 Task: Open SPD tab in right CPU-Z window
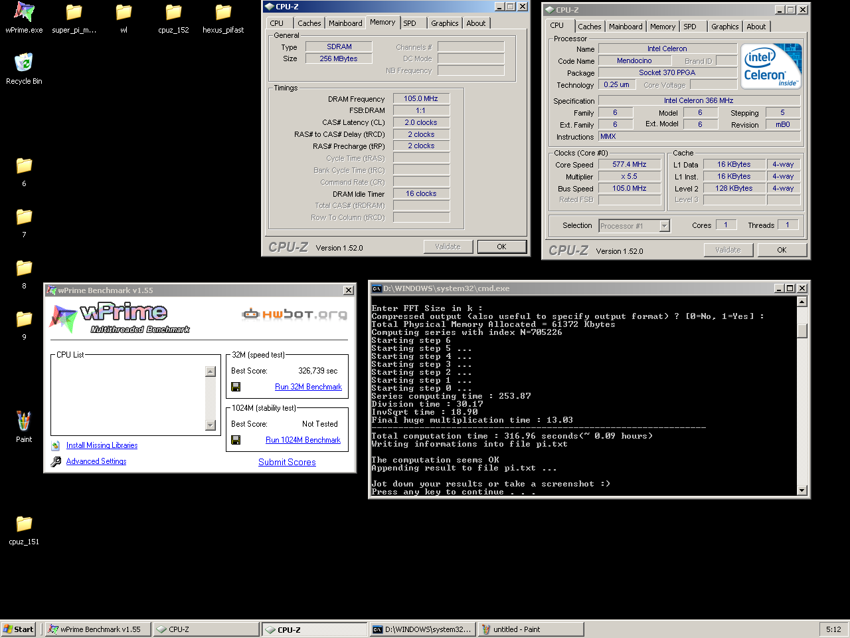click(x=690, y=27)
